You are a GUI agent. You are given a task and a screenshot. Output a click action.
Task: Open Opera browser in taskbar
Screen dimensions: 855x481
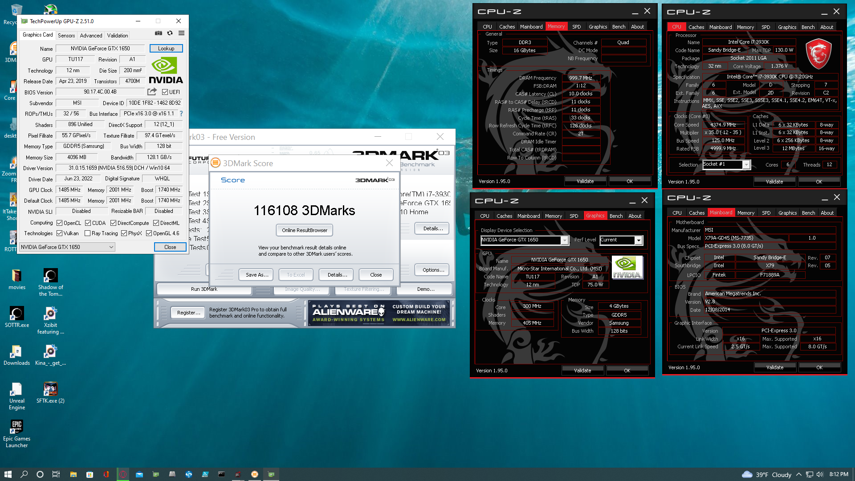[123, 474]
